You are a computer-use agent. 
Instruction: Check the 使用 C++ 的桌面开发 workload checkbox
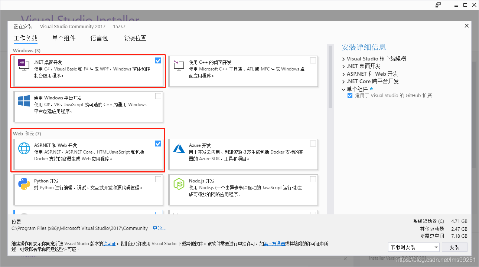coord(313,60)
